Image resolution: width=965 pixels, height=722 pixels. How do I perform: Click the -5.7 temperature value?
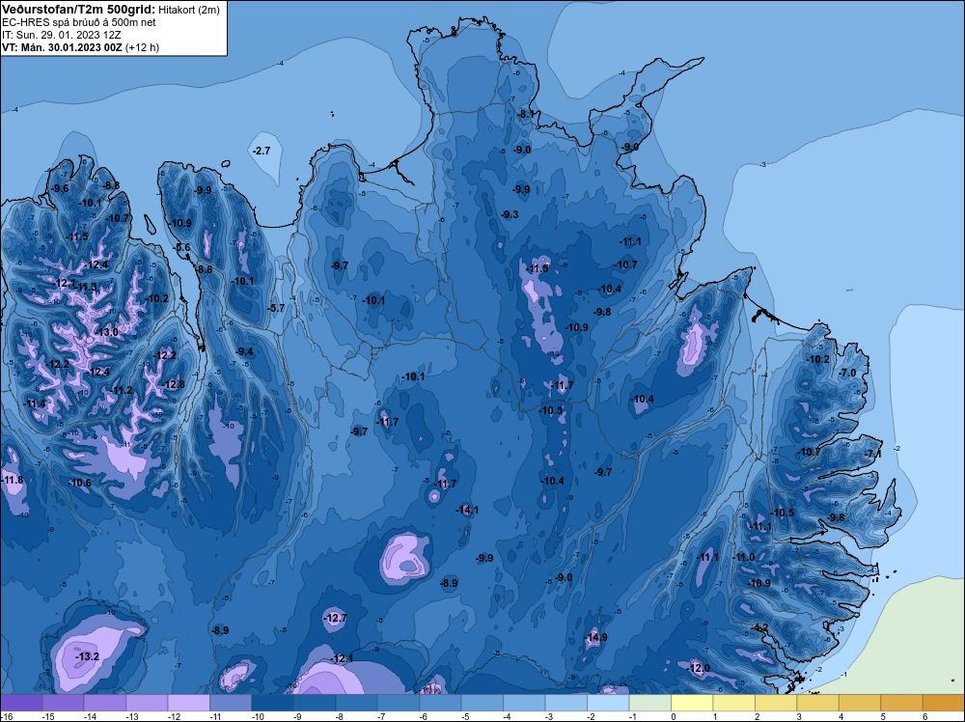coord(277,308)
